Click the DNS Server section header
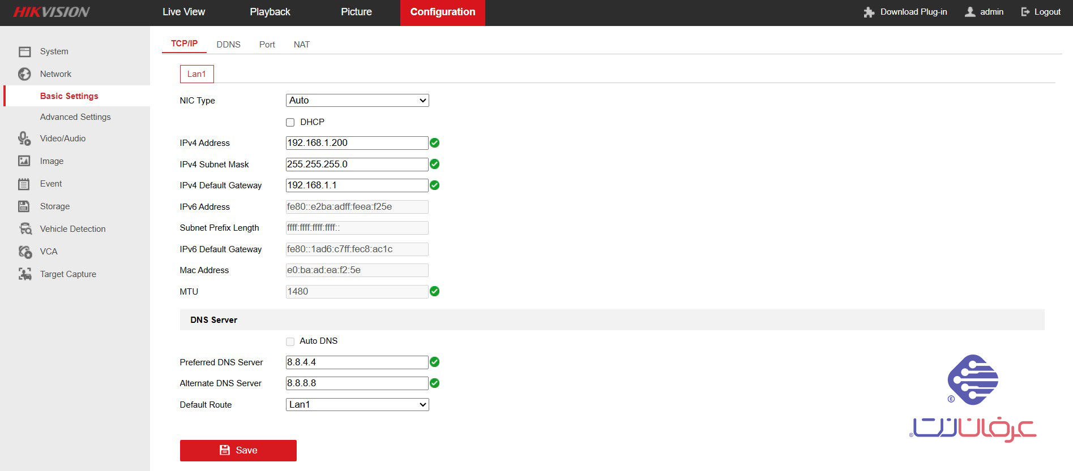This screenshot has height=471, width=1073. [x=612, y=320]
